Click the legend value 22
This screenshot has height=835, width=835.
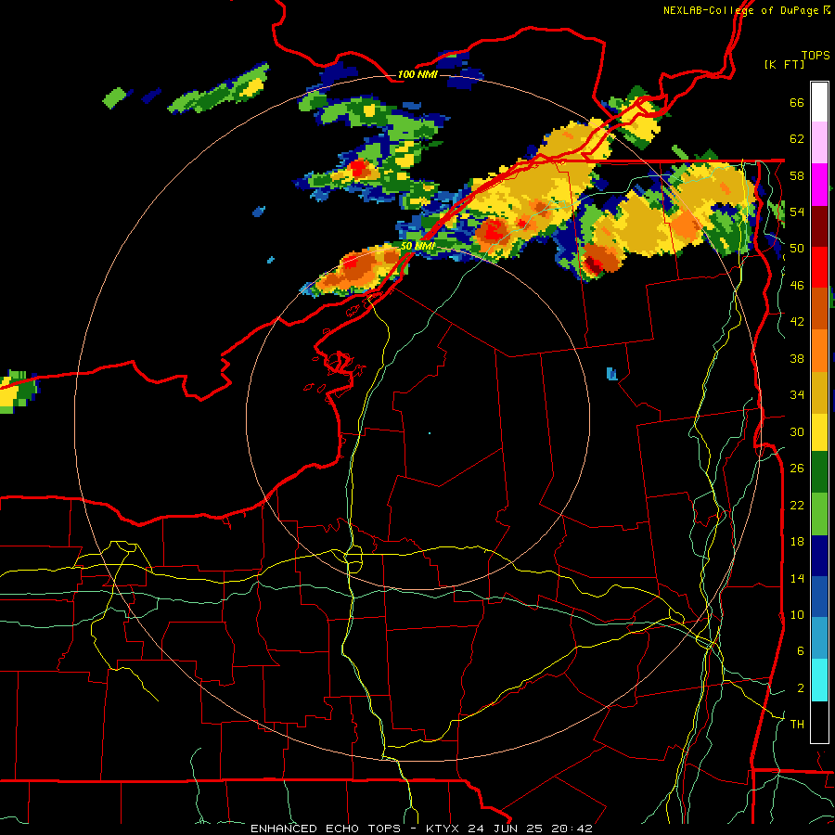pos(797,505)
